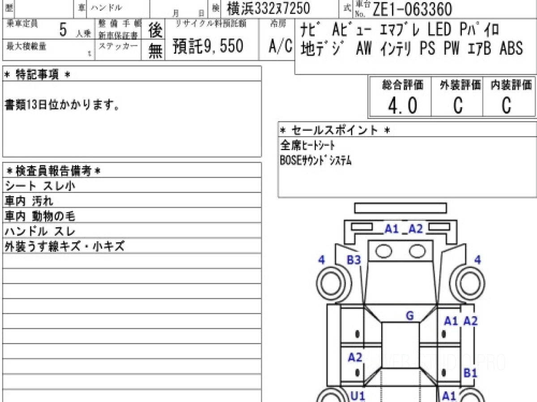Click the A2 mark below the G windshield mark
Viewport: 537px width, 402px height.
(355, 357)
